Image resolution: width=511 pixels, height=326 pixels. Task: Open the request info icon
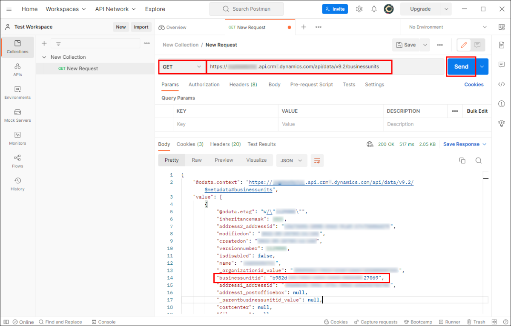(502, 103)
